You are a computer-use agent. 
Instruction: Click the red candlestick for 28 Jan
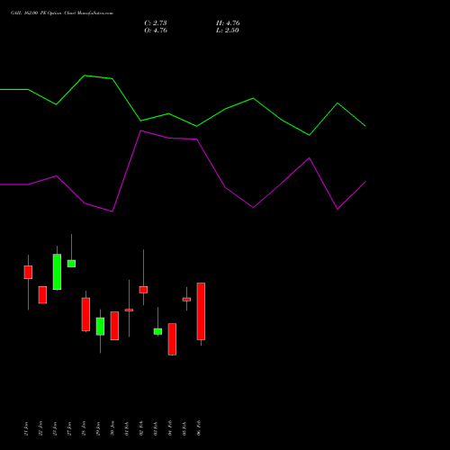pyautogui.click(x=85, y=314)
